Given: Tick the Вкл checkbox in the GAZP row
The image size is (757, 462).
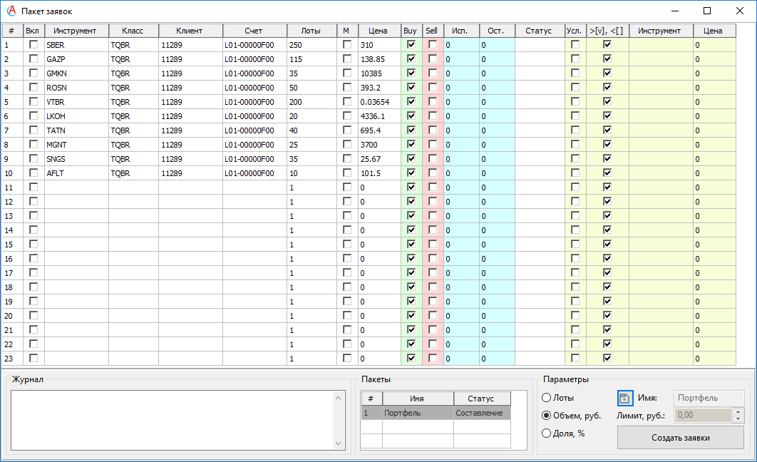Looking at the screenshot, I should coord(34,59).
